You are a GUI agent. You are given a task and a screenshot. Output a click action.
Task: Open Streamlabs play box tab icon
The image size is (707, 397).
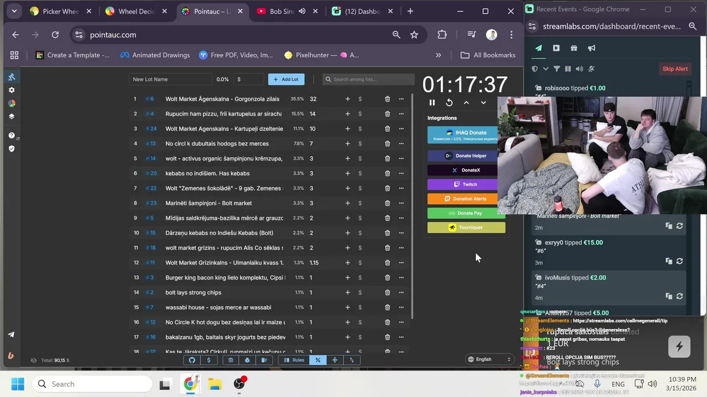[x=556, y=48]
